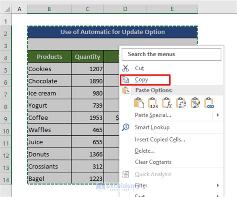Choose Paste Transpose icon
The height and width of the screenshot is (197, 237).
tap(181, 103)
